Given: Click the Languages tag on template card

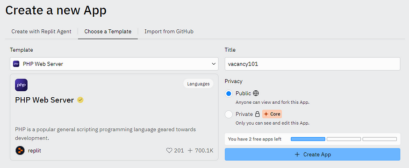Looking at the screenshot, I should point(198,84).
